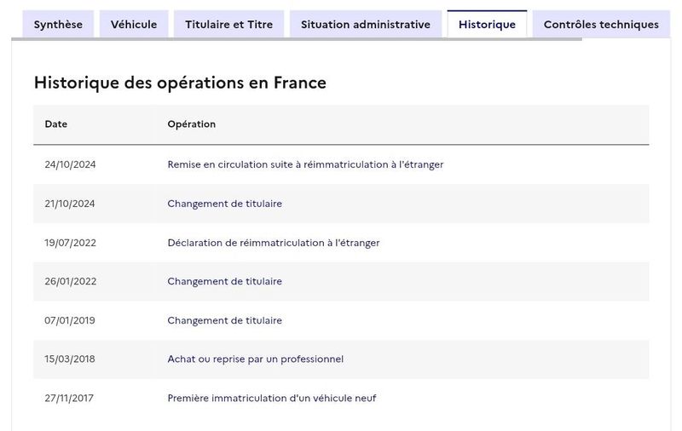This screenshot has width=682, height=431.
Task: Click the 19/07/2022 date cell
Action: coord(70,243)
